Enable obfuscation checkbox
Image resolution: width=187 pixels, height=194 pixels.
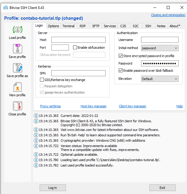(75, 48)
